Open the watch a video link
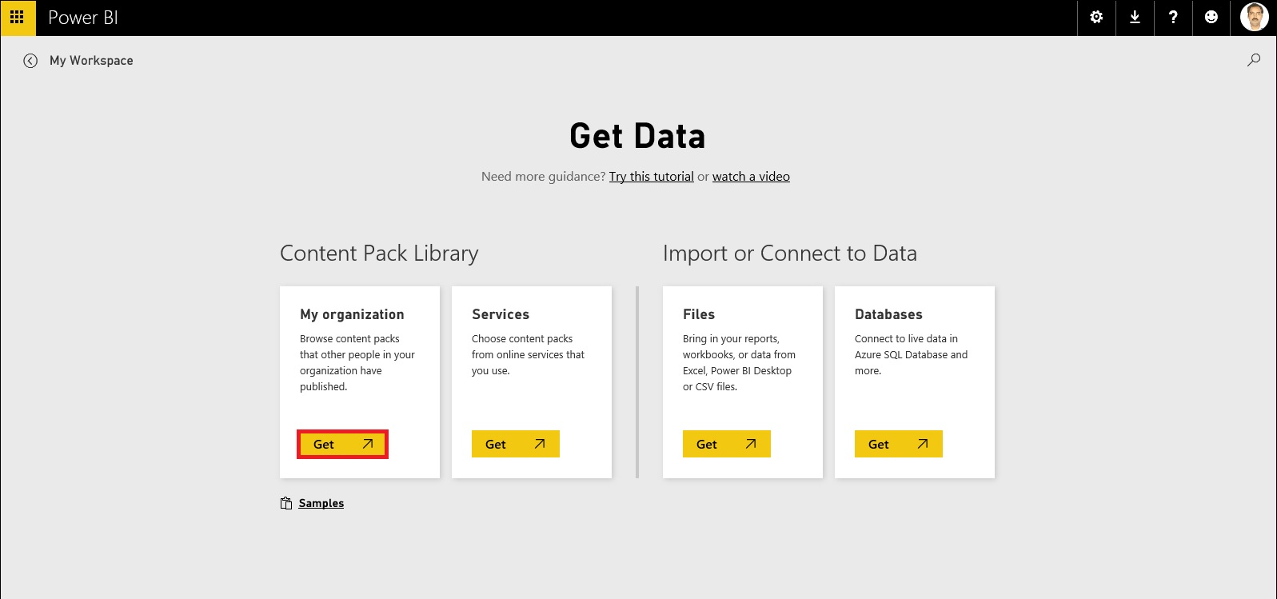 [x=751, y=176]
